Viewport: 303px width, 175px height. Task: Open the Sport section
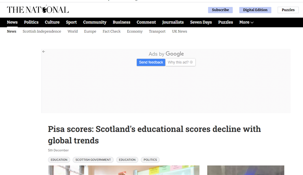point(71,22)
